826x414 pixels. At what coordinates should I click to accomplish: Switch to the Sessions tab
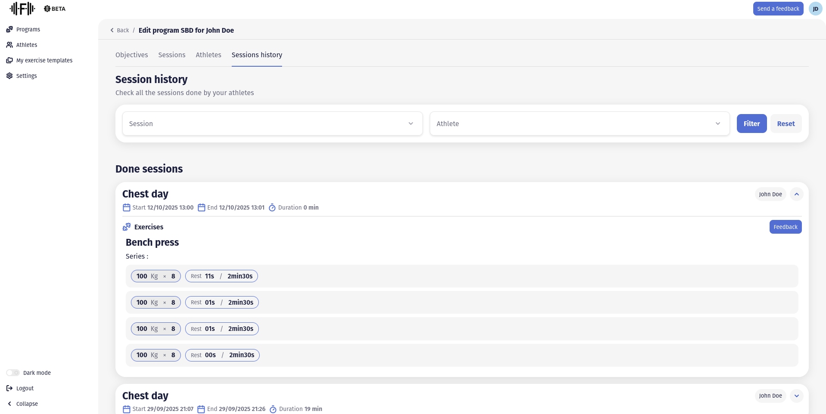coord(171,55)
